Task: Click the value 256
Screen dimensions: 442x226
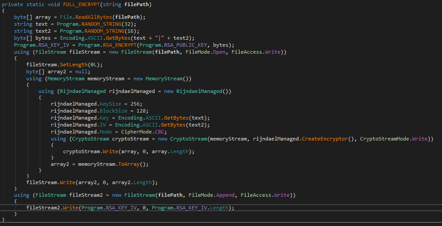Action: click(x=135, y=104)
